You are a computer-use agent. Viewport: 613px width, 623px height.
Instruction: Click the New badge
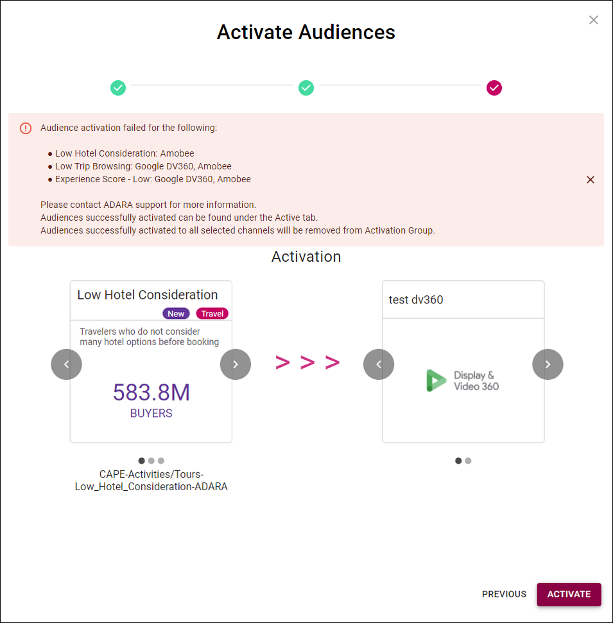coord(176,314)
